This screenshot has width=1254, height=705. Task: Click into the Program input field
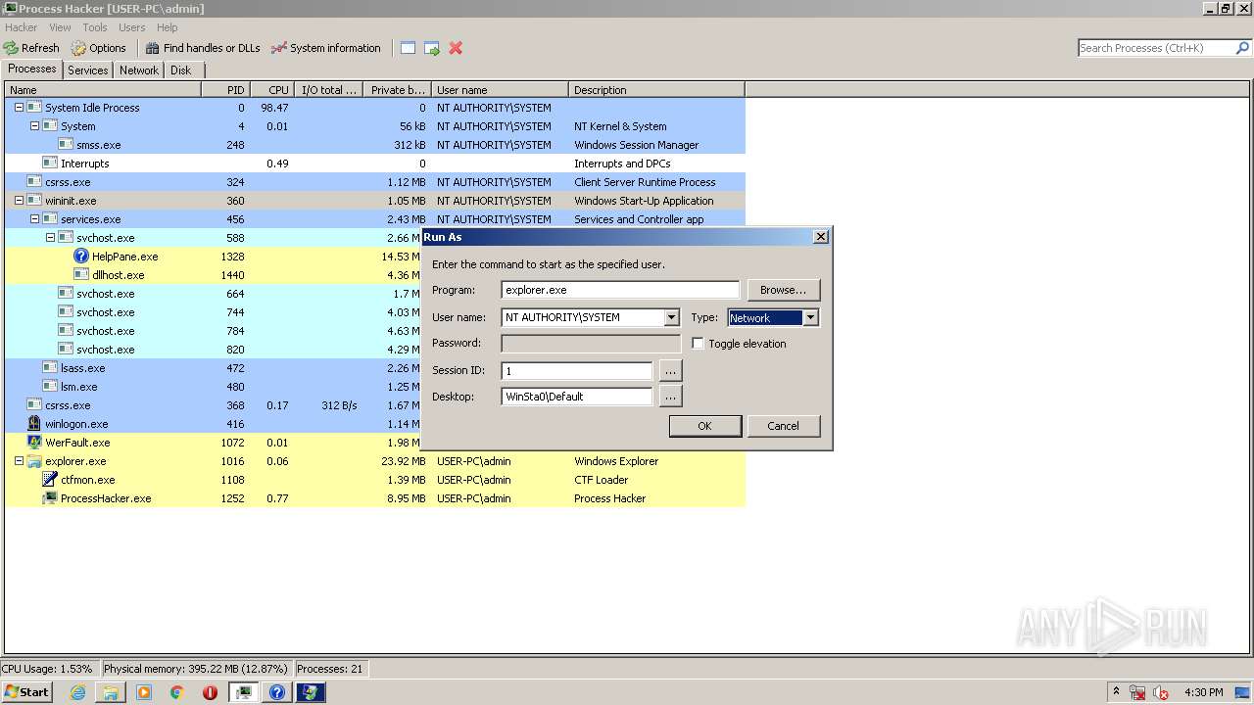[x=620, y=290]
